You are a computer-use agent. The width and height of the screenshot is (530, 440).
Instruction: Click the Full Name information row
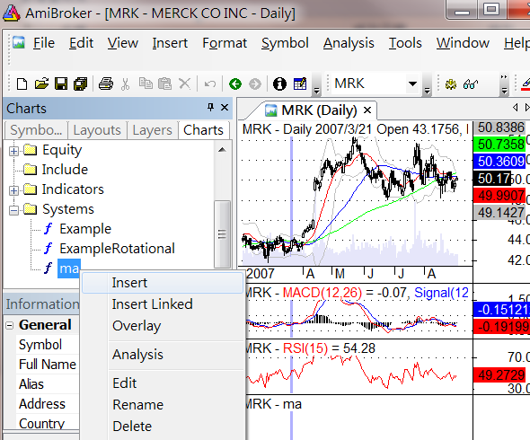(x=47, y=365)
